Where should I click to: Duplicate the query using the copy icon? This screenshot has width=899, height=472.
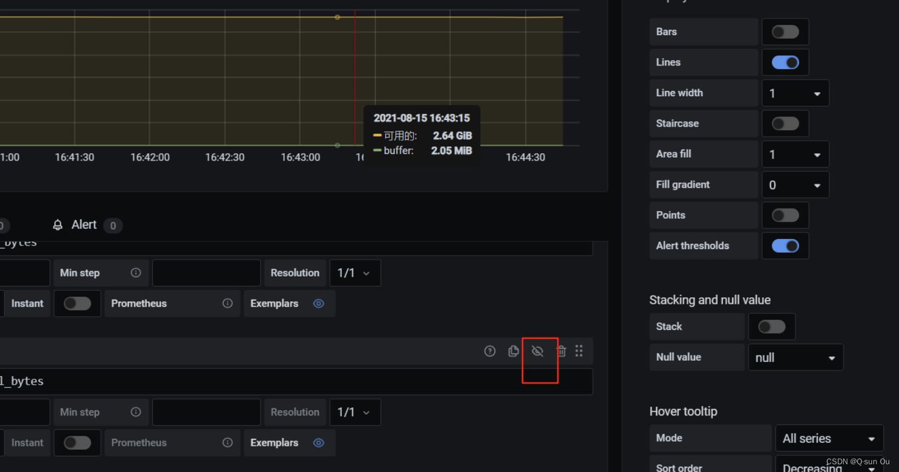tap(513, 351)
